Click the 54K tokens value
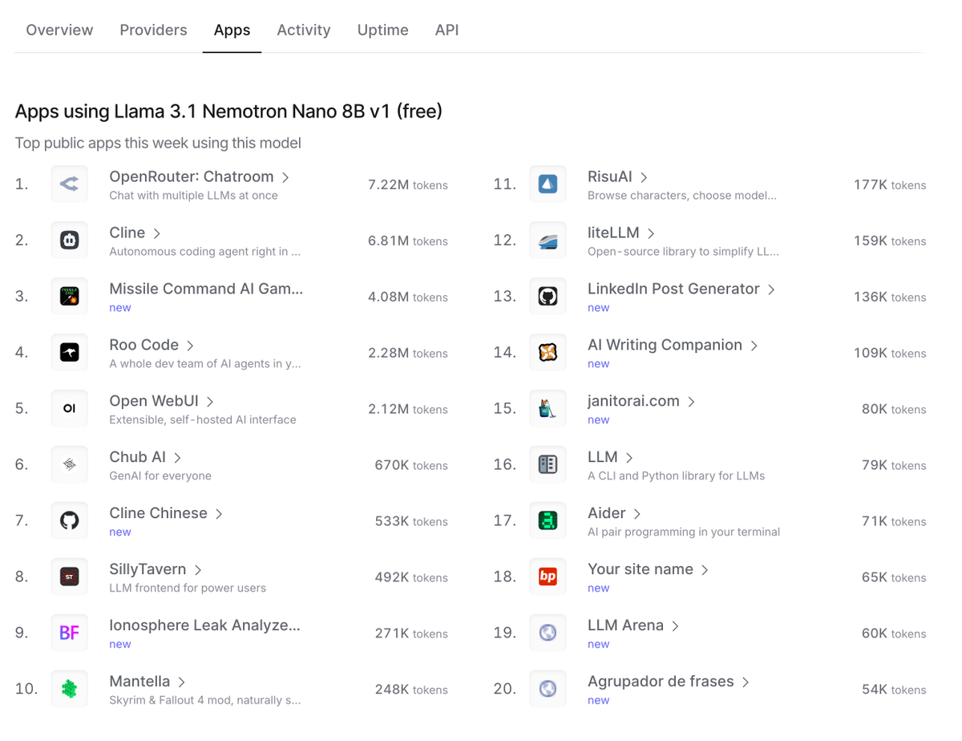This screenshot has width=962, height=741. [x=894, y=690]
